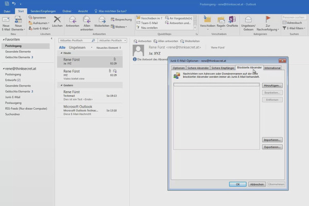Open the Regeln dropdown
The image size is (309, 206).
pos(221,24)
